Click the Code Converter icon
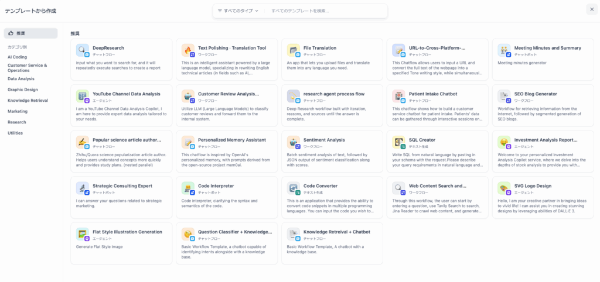This screenshot has width=600, height=282. (x=294, y=188)
